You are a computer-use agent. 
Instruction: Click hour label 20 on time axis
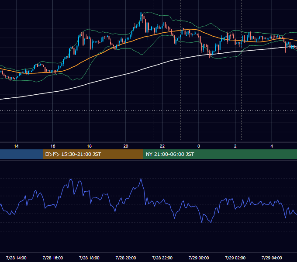[x=126, y=146]
